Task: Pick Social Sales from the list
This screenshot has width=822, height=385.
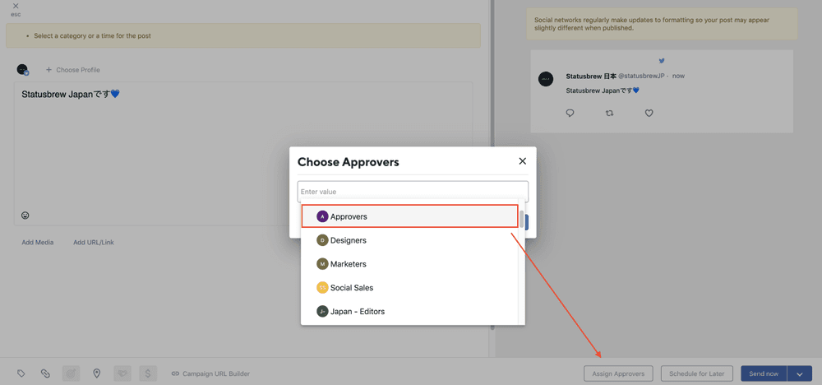Action: pyautogui.click(x=409, y=288)
